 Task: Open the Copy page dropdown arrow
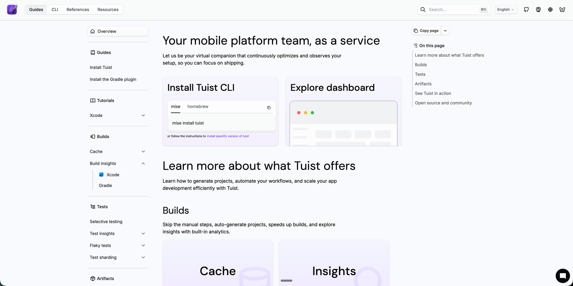tap(445, 31)
